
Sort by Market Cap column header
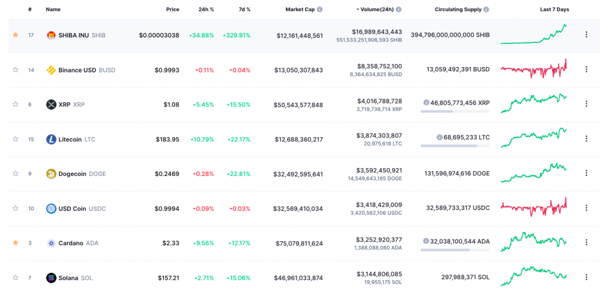tap(300, 10)
